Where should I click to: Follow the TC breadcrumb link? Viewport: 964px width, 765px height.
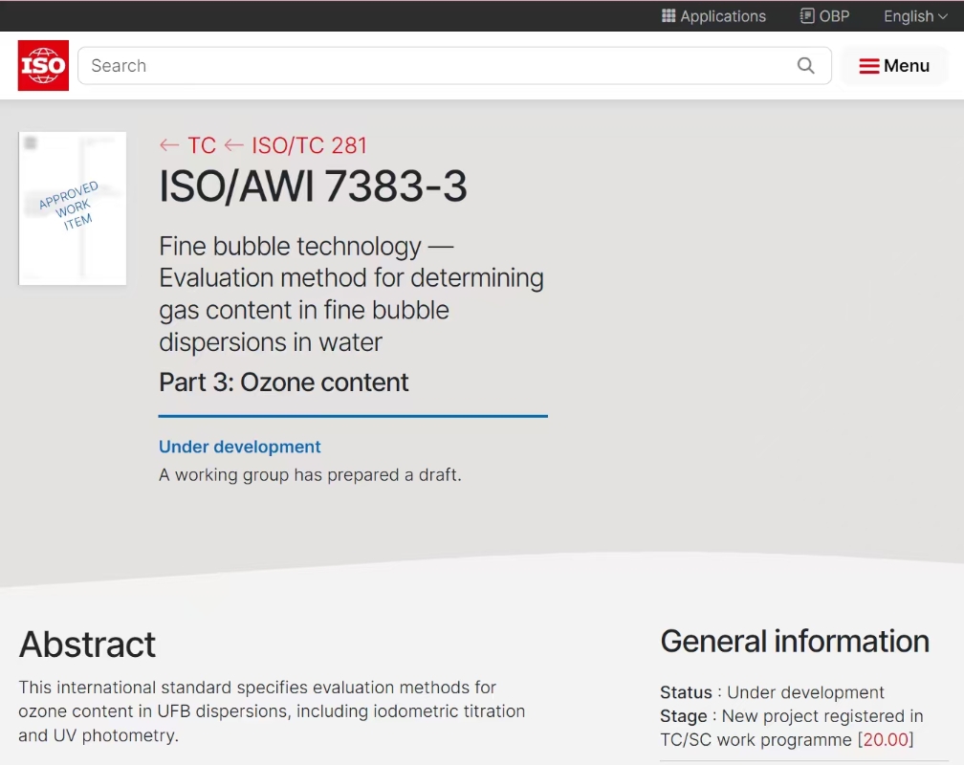coord(202,145)
